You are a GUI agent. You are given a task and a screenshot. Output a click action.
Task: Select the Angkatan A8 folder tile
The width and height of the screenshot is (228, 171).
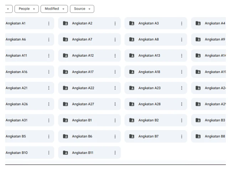[156, 40]
